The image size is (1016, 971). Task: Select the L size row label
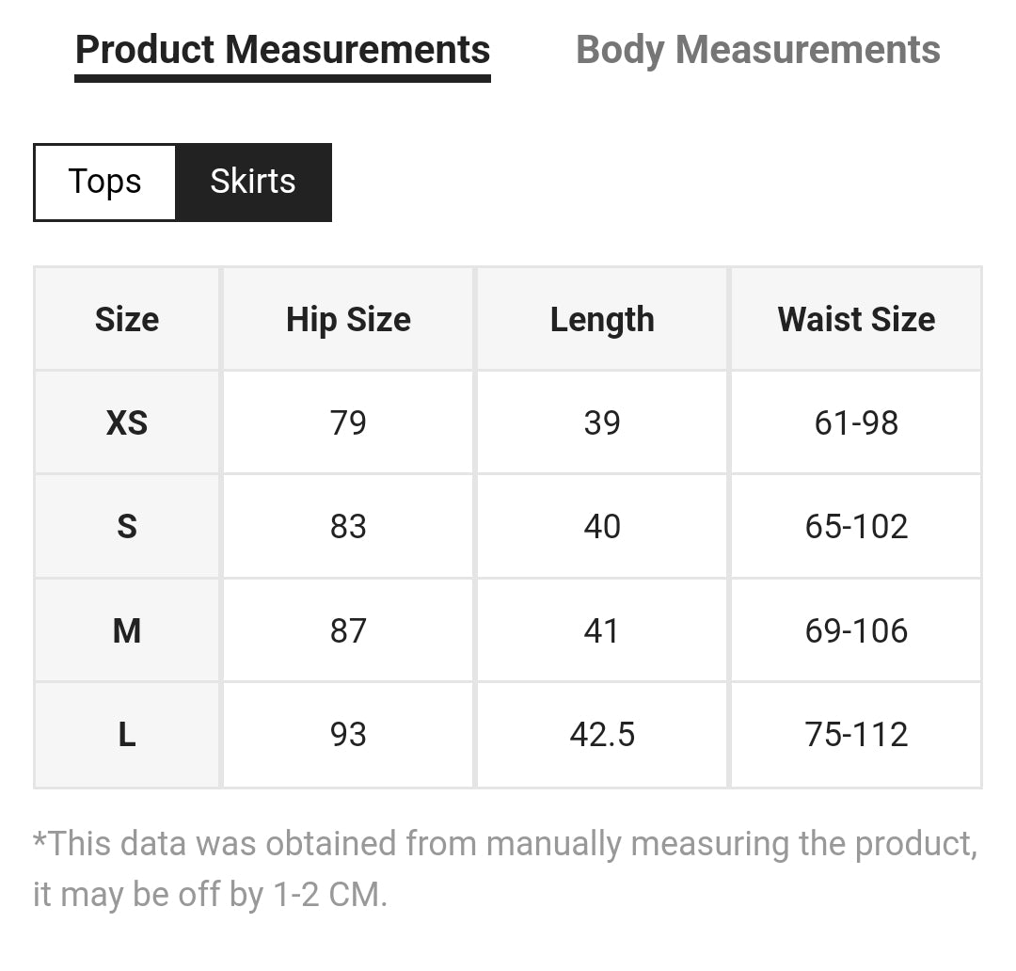click(127, 734)
